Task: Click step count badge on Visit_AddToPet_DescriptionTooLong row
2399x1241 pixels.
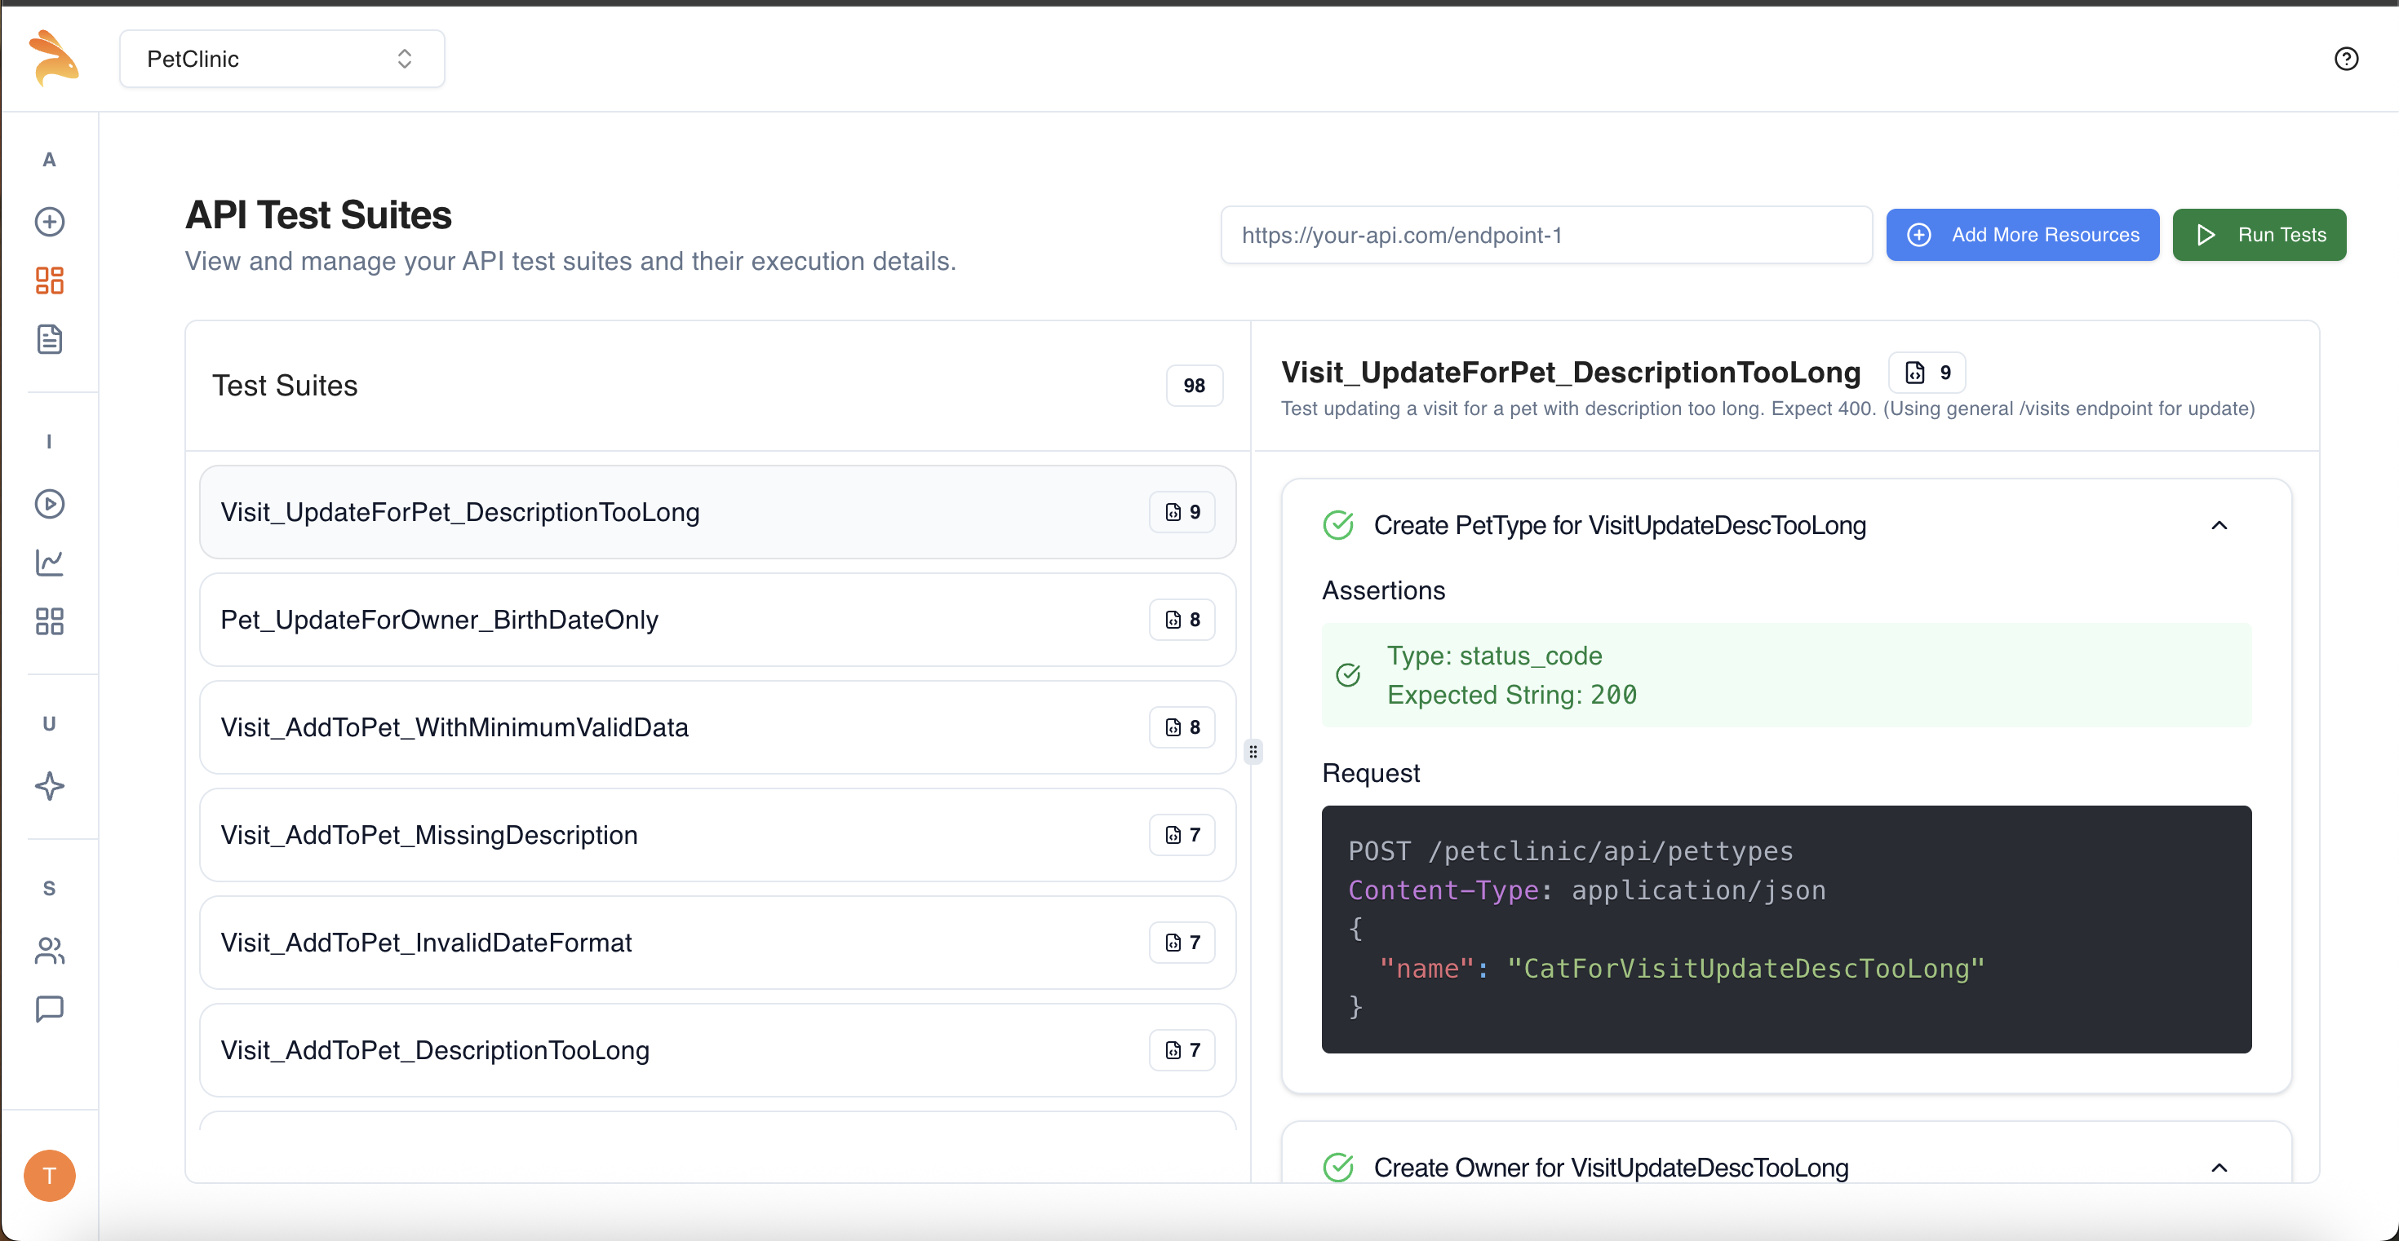Action: (x=1182, y=1050)
